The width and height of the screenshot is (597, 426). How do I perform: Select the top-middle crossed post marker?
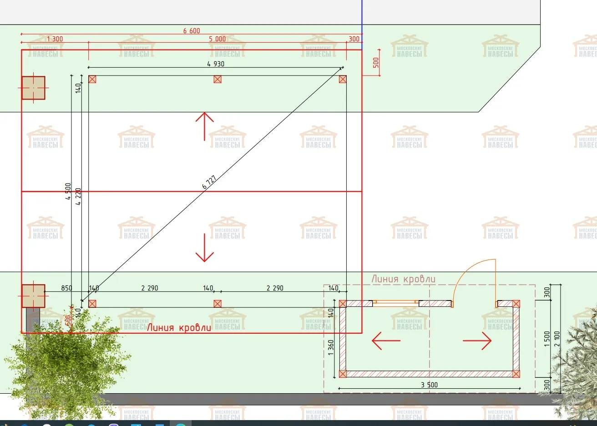coord(218,79)
